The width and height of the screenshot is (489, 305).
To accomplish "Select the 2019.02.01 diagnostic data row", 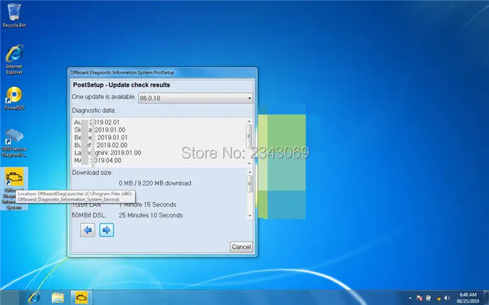I will pos(97,123).
